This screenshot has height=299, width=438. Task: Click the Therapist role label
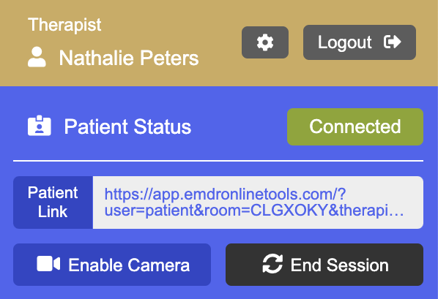click(x=64, y=25)
